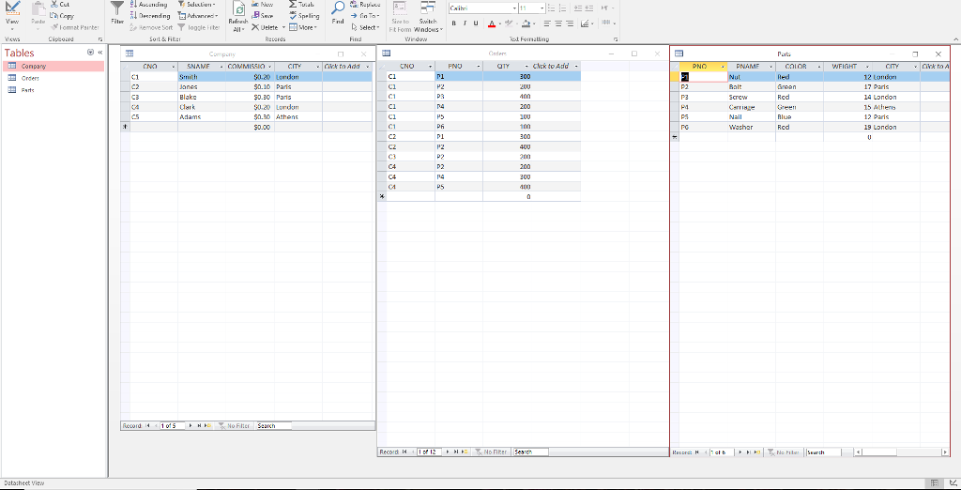Sort Descending from the ribbon
This screenshot has height=490, width=961.
pos(151,16)
